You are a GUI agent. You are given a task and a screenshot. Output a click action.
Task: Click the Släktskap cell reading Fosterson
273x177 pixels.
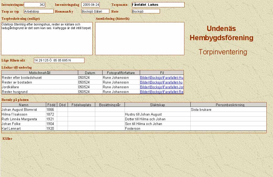157,129
